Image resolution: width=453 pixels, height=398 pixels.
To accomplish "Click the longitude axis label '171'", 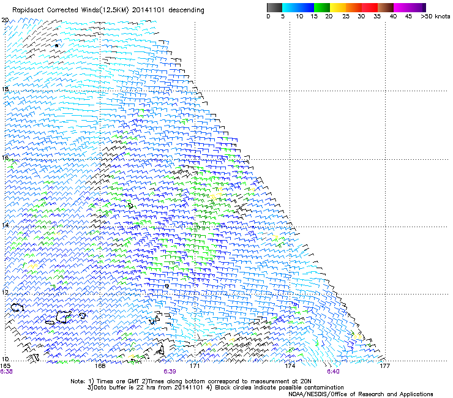I will 195,366.
